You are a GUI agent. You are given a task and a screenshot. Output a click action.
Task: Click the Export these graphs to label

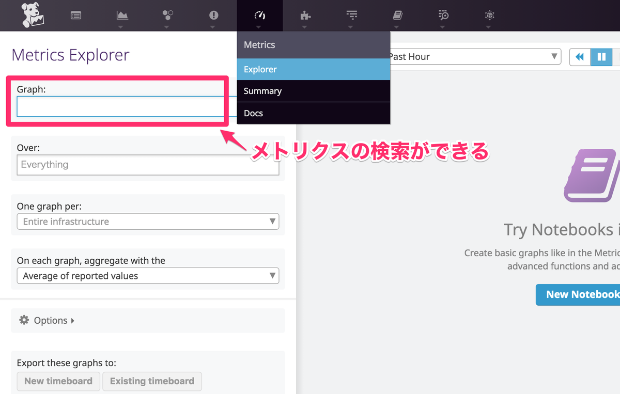pyautogui.click(x=66, y=363)
